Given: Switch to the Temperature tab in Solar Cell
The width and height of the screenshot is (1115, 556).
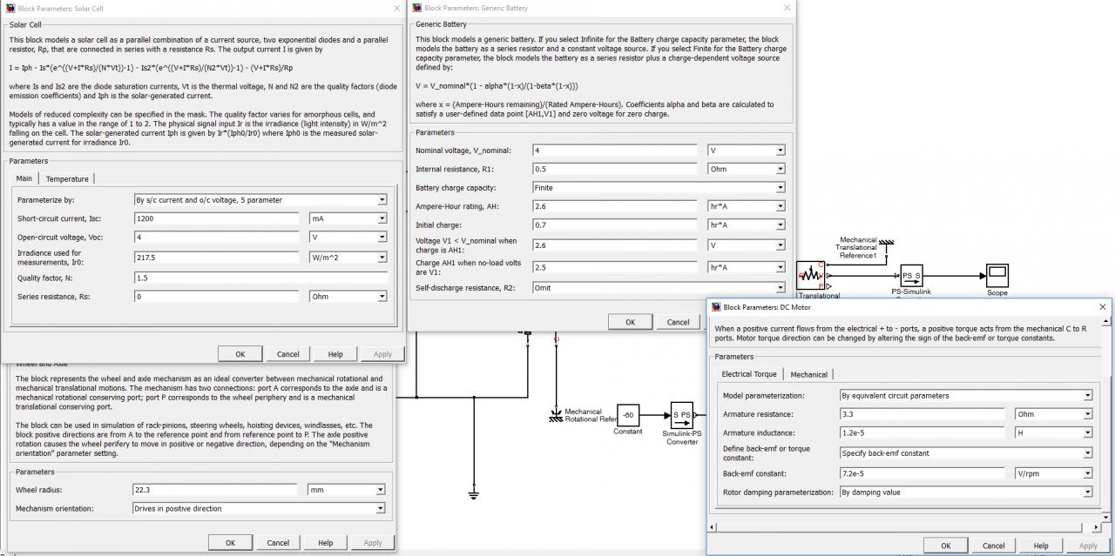Looking at the screenshot, I should click(67, 178).
